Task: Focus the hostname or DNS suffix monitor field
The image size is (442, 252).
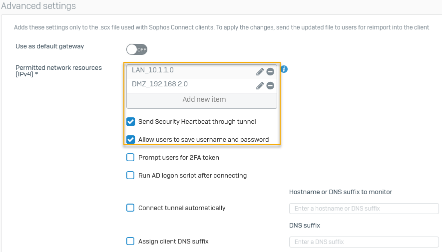Action: coord(364,209)
